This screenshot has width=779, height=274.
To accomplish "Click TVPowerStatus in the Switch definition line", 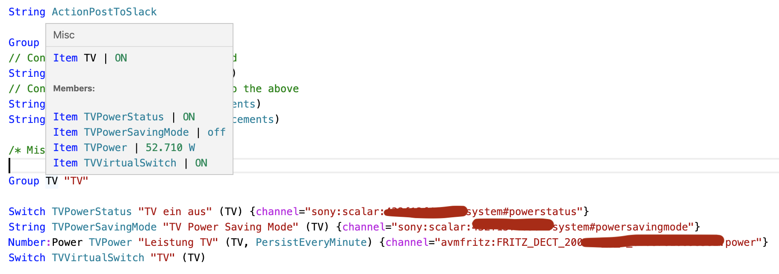I will [x=91, y=212].
